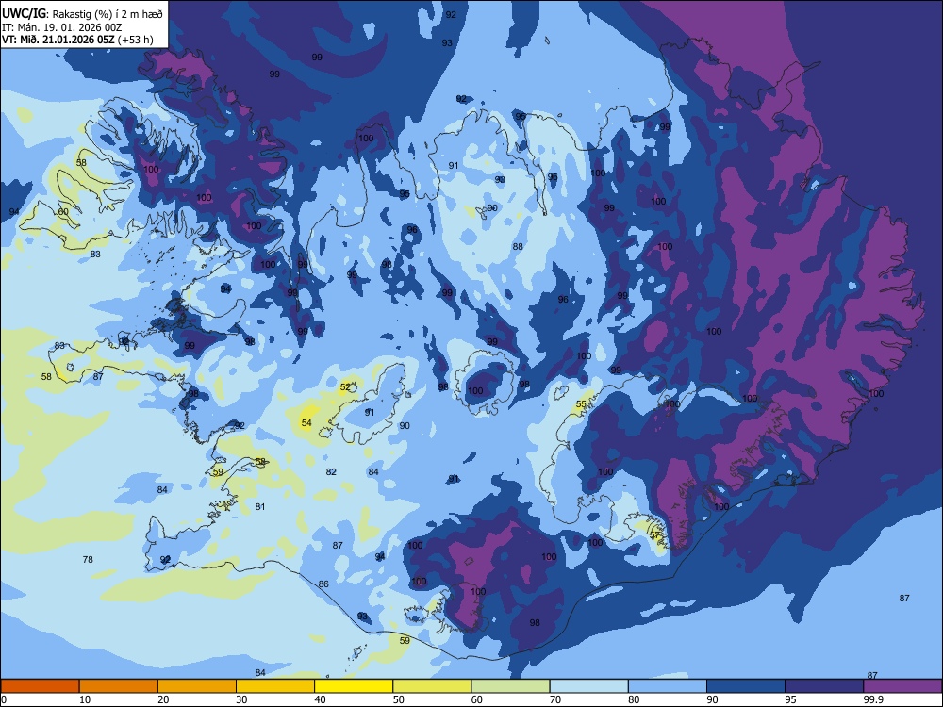Click the map value 81

click(x=260, y=506)
